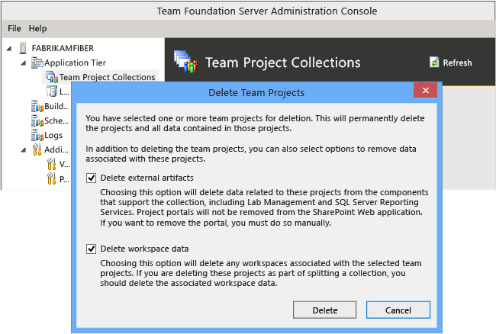Click the Build node icon

37,106
